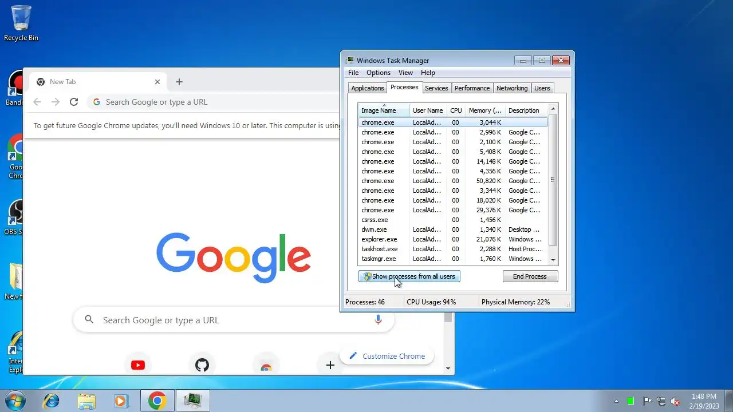The image size is (733, 412).
Task: Sort by the User Name column
Action: tap(428, 110)
